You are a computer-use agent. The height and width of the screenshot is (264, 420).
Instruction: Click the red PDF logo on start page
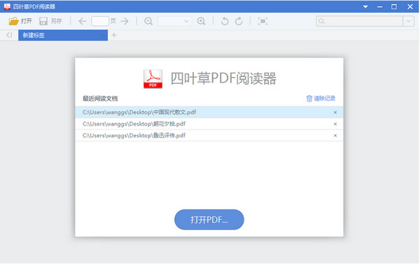tap(153, 79)
